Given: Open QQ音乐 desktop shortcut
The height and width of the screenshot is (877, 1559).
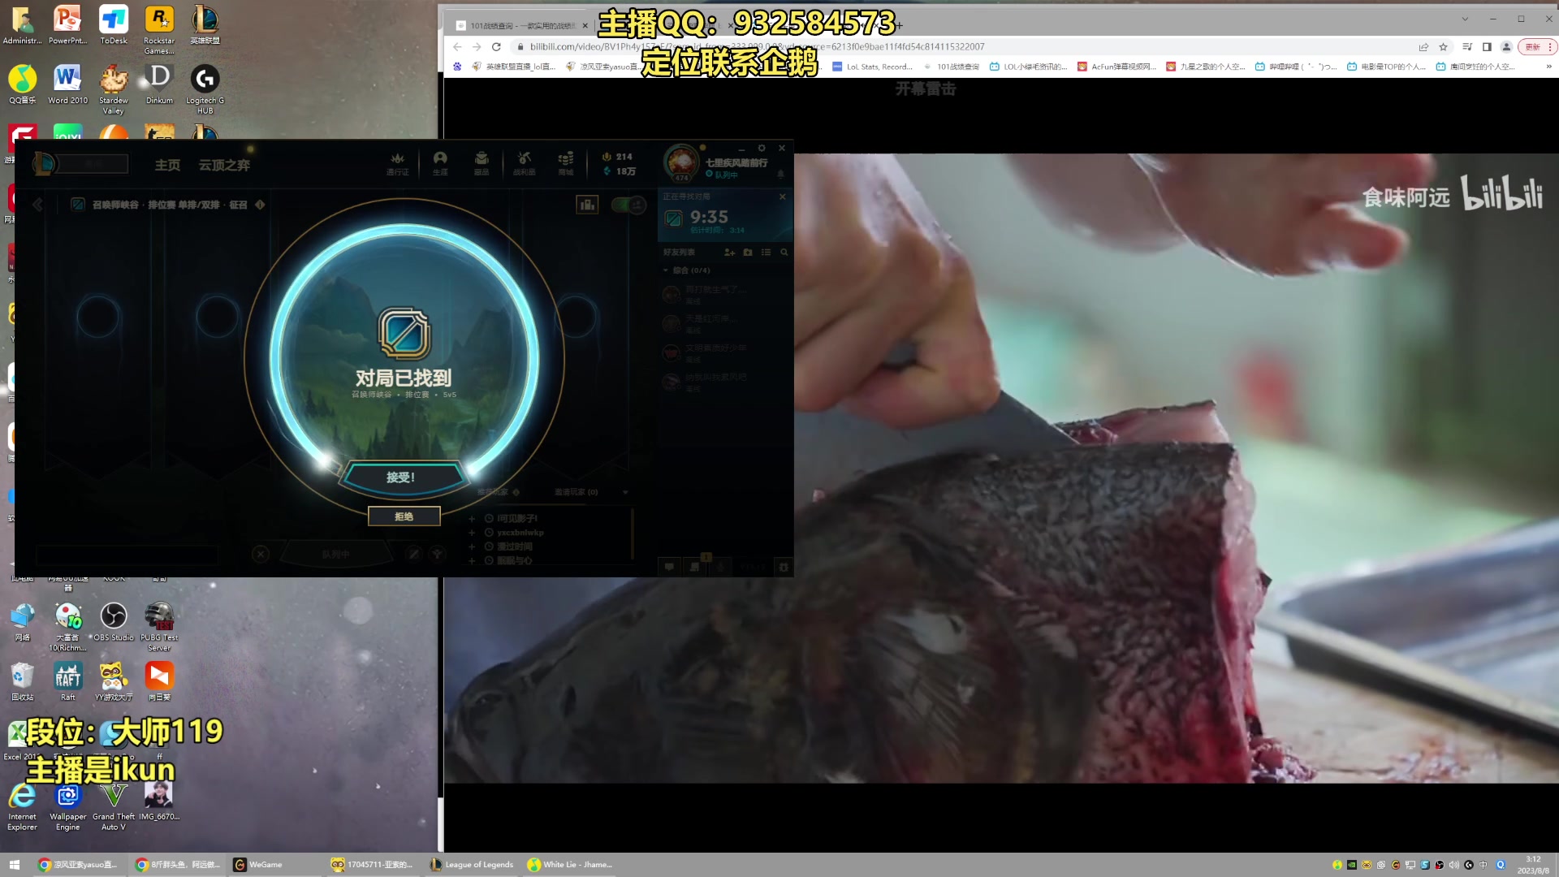Looking at the screenshot, I should (23, 84).
